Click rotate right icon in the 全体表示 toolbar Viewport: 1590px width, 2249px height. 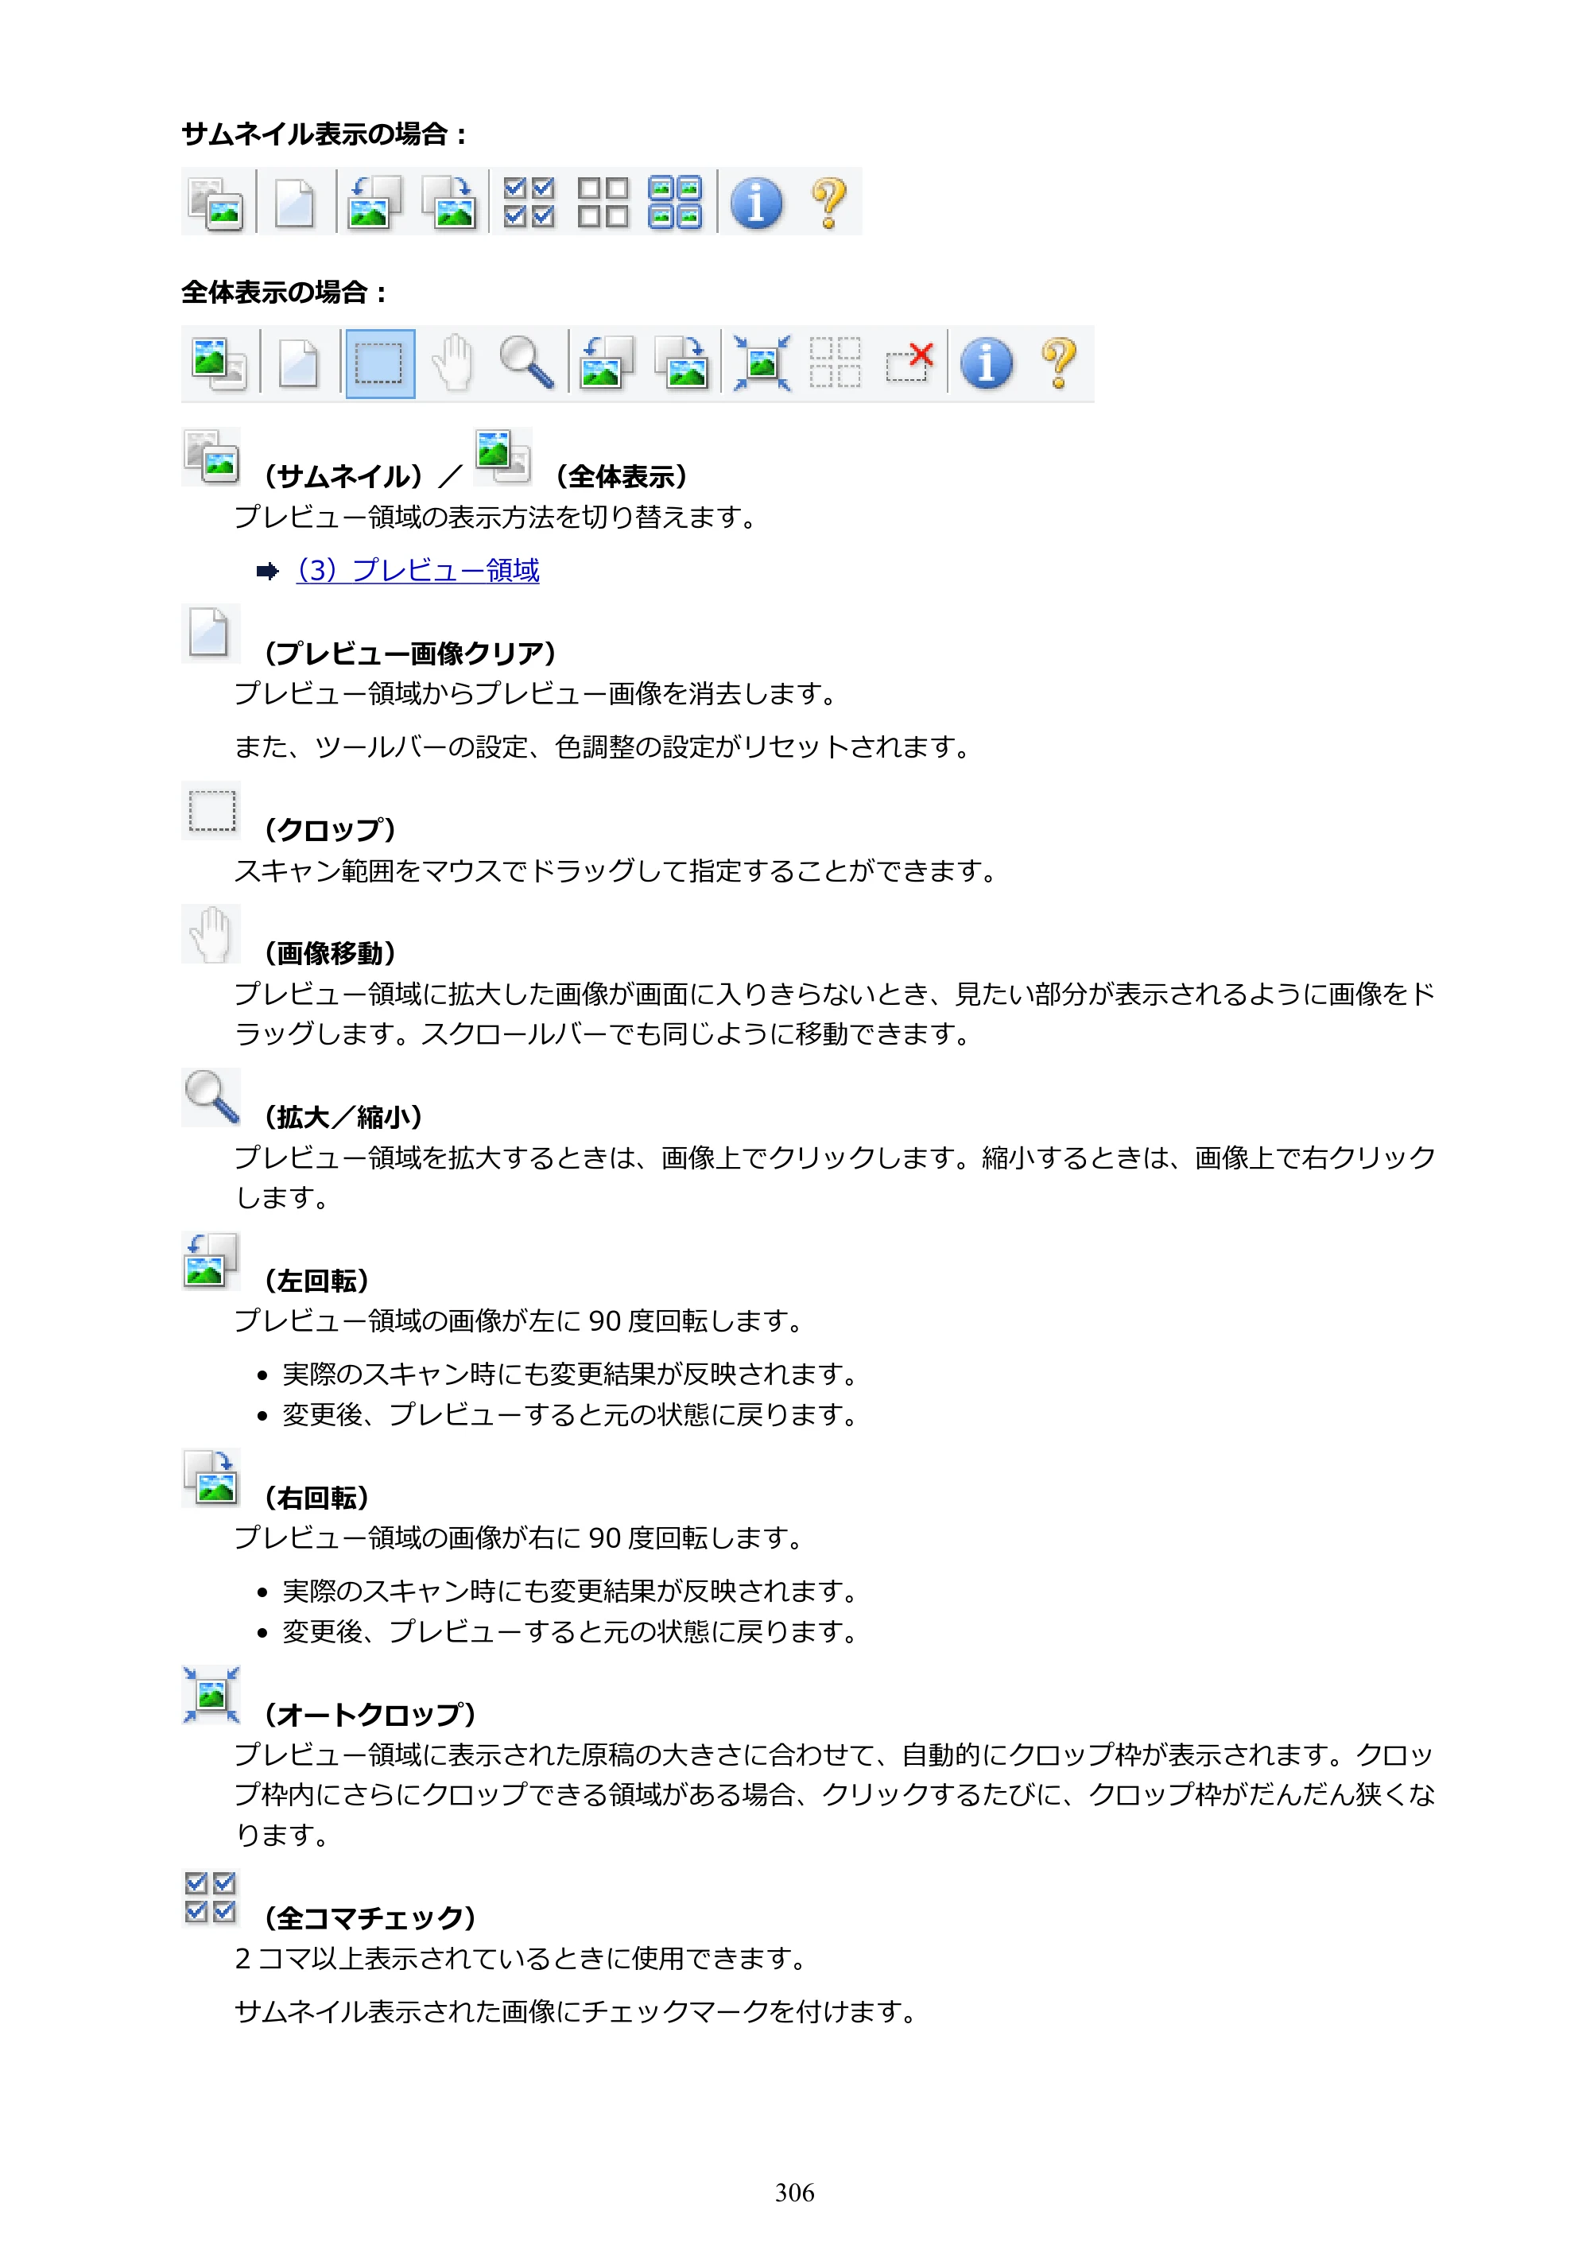[682, 363]
